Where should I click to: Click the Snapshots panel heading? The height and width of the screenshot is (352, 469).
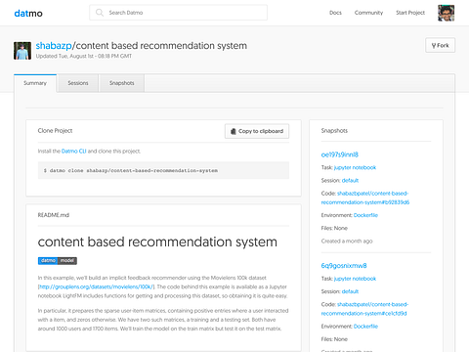click(334, 131)
